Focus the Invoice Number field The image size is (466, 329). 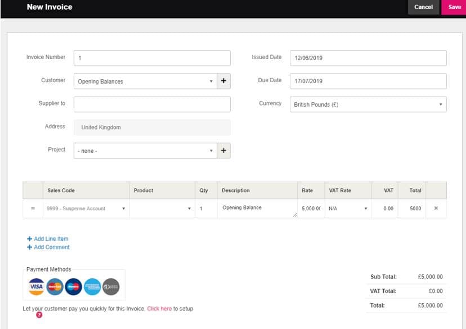[152, 58]
